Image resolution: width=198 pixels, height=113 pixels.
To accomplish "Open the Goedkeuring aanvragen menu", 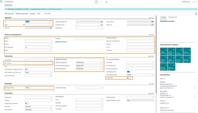I will click(x=22, y=14).
